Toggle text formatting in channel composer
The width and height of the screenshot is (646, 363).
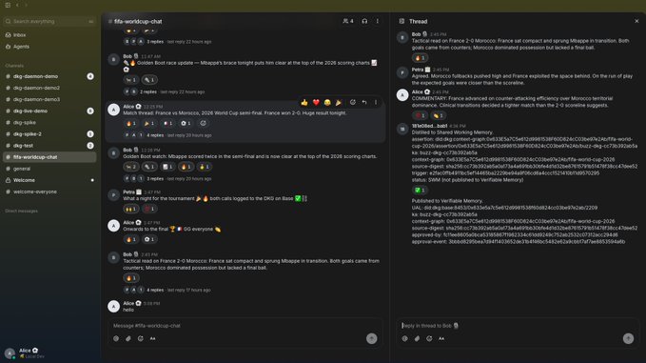coord(153,338)
